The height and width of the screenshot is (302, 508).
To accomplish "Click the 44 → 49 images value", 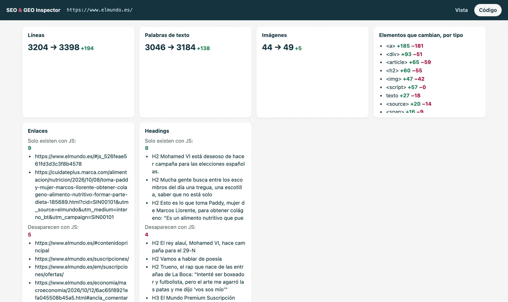I will pyautogui.click(x=278, y=47).
